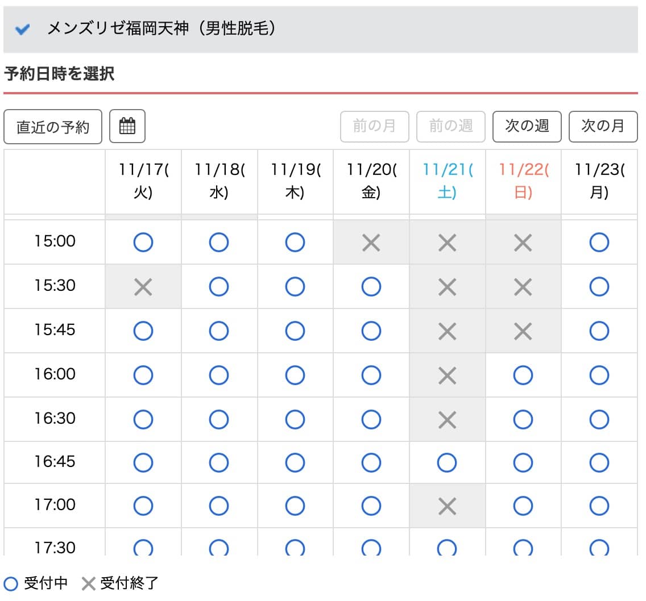Toggle the checkmark beside メンズリゼ福岡天神
The image size is (646, 601).
pos(22,30)
